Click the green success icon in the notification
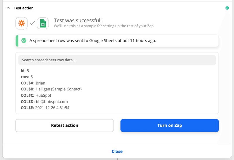234x160 pixels. [x=24, y=41]
